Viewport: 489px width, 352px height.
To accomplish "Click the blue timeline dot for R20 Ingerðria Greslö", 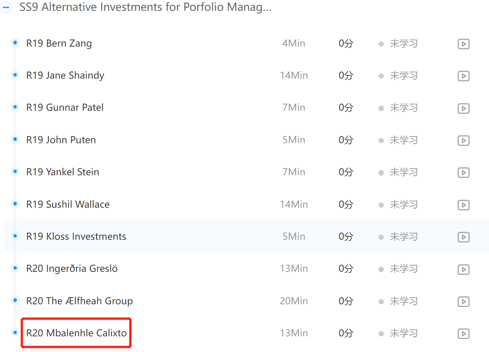I will (x=15, y=268).
